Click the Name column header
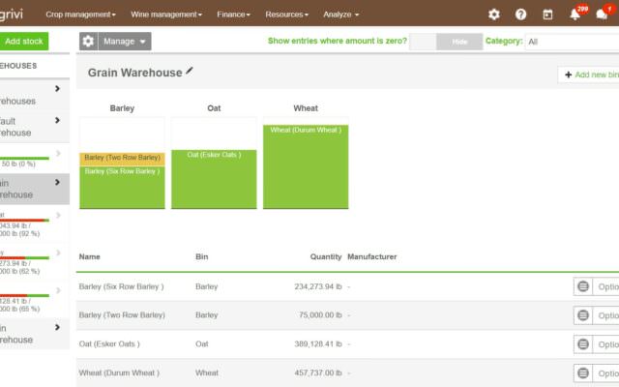 (90, 256)
